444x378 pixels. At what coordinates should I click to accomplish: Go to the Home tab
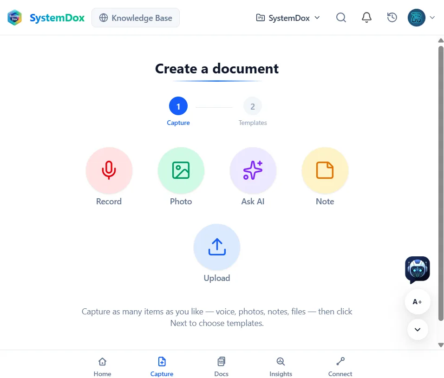point(102,367)
